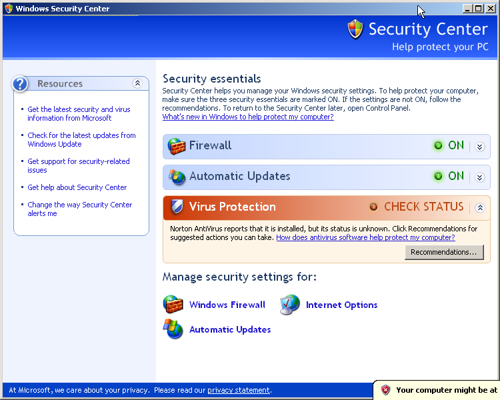Click the Windows Firewall icon under Manage settings
This screenshot has height=400, width=500.
pos(173,304)
